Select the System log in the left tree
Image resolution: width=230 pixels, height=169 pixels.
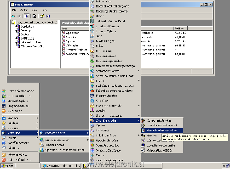pyautogui.click(x=25, y=34)
